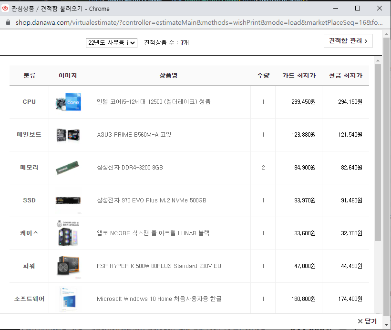Open the Samsung DDR4 memory thumbnail

pos(68,168)
